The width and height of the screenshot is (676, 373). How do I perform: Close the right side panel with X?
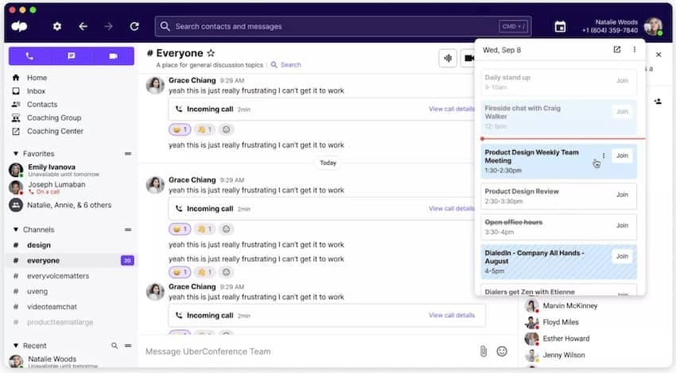coord(659,55)
